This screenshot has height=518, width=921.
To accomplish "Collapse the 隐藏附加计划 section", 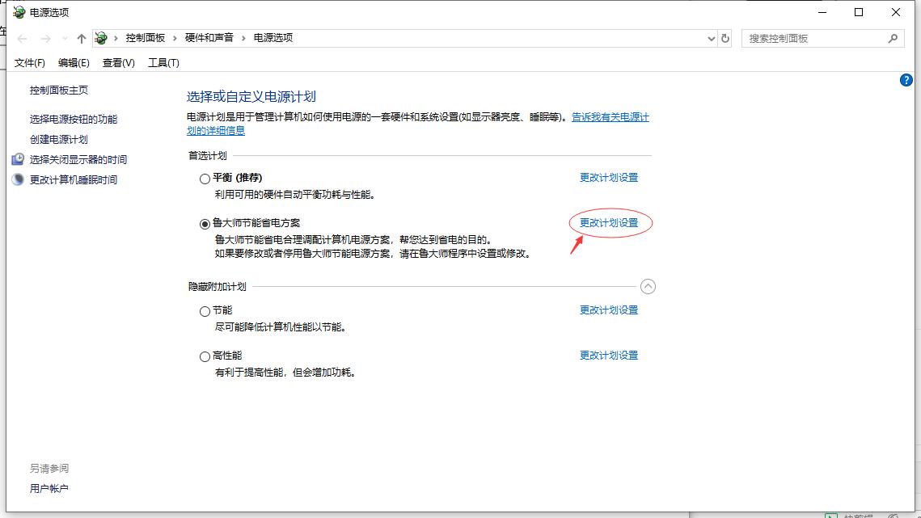I will click(649, 286).
